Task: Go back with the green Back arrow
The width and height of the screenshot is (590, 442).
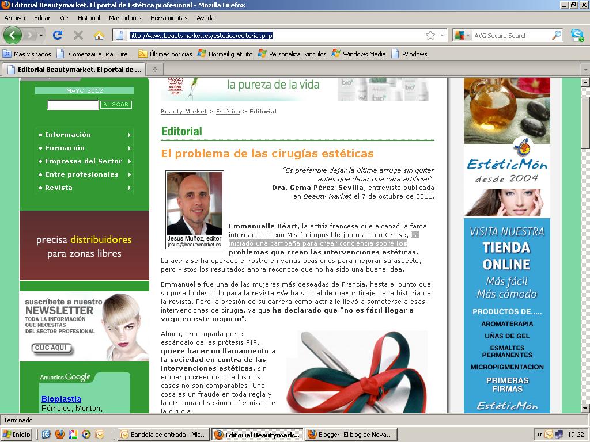Action: pos(13,35)
